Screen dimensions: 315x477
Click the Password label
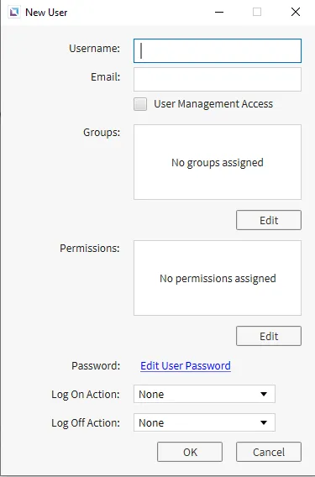pyautogui.click(x=96, y=365)
